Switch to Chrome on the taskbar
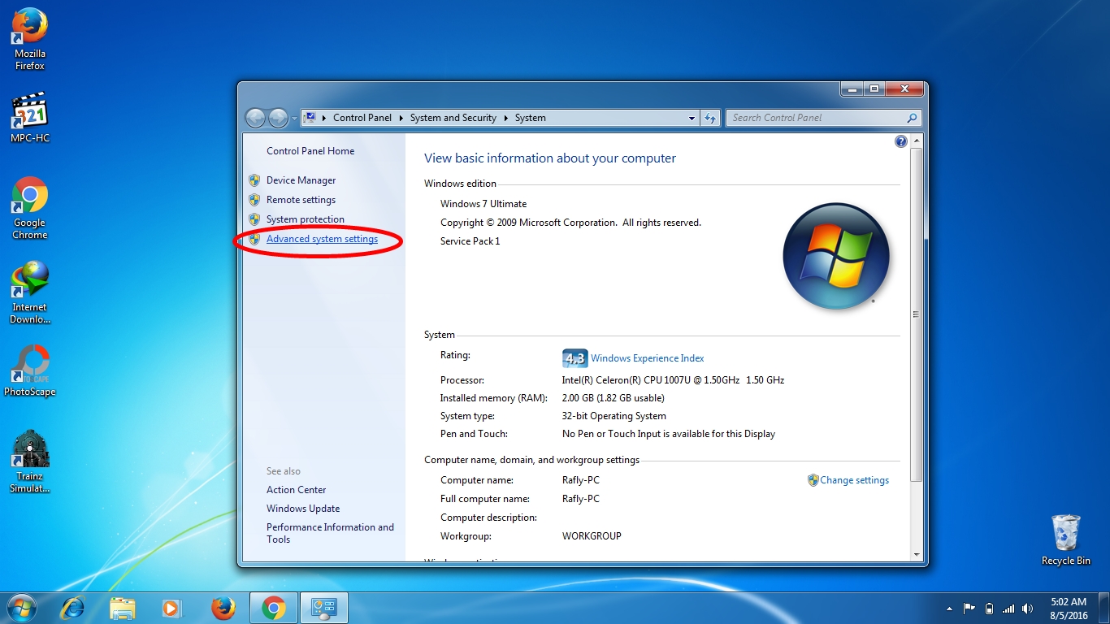The height and width of the screenshot is (624, 1110). point(274,608)
